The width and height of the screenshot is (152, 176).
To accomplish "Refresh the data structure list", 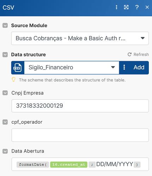I will [x=138, y=55].
